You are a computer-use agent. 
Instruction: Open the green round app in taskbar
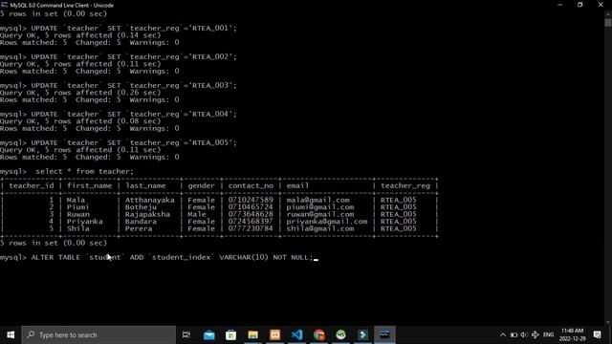pyautogui.click(x=340, y=334)
